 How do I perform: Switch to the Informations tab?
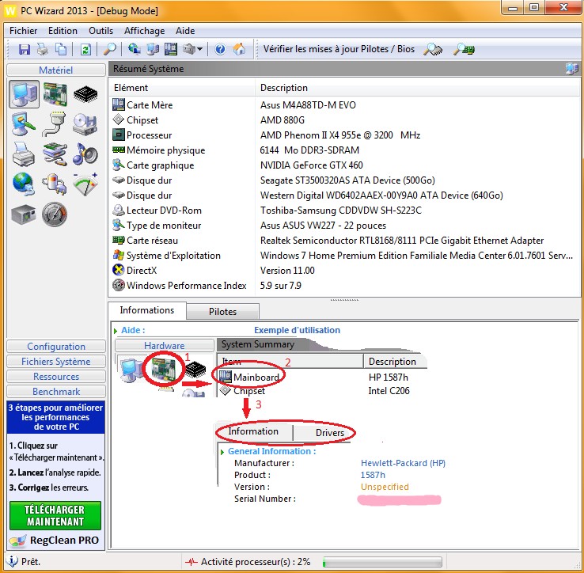(146, 310)
